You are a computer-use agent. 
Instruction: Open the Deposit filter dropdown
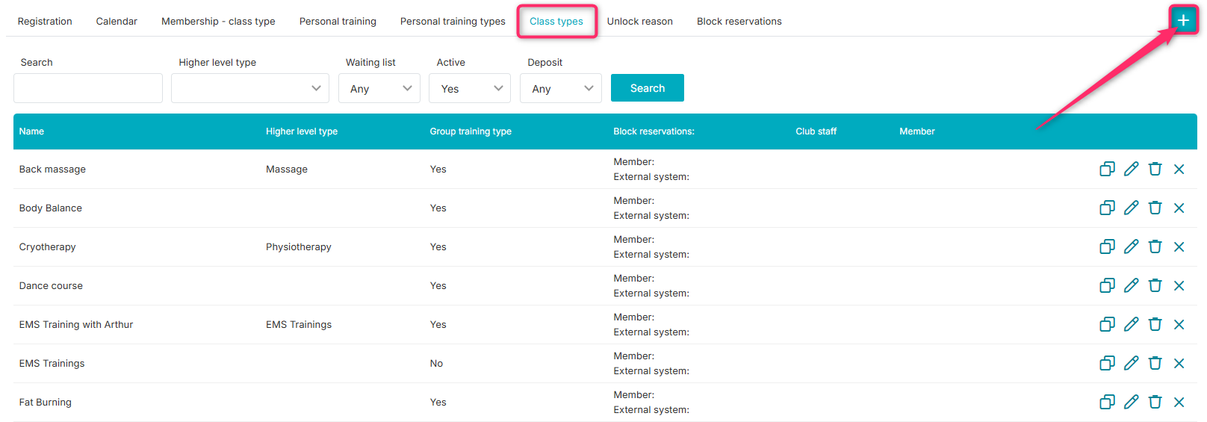(561, 88)
